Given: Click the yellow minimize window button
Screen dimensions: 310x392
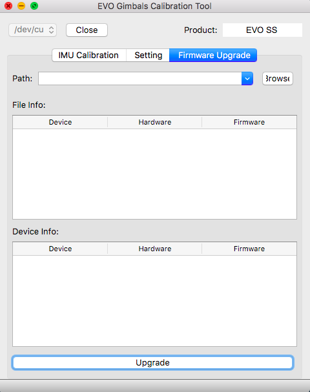Looking at the screenshot, I should (21, 6).
